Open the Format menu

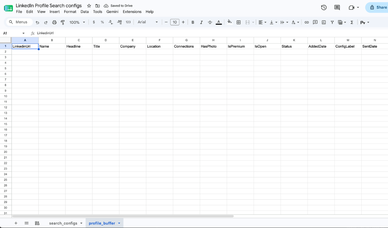click(x=70, y=12)
